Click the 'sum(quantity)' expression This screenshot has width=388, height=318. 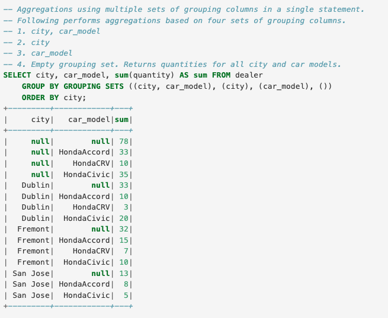[145, 75]
